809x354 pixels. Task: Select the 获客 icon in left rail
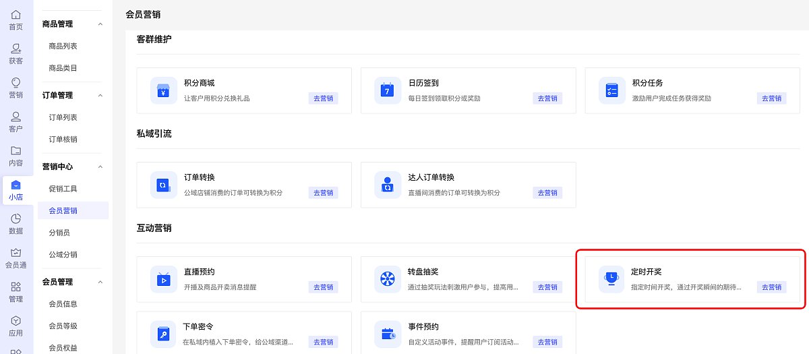(x=16, y=49)
